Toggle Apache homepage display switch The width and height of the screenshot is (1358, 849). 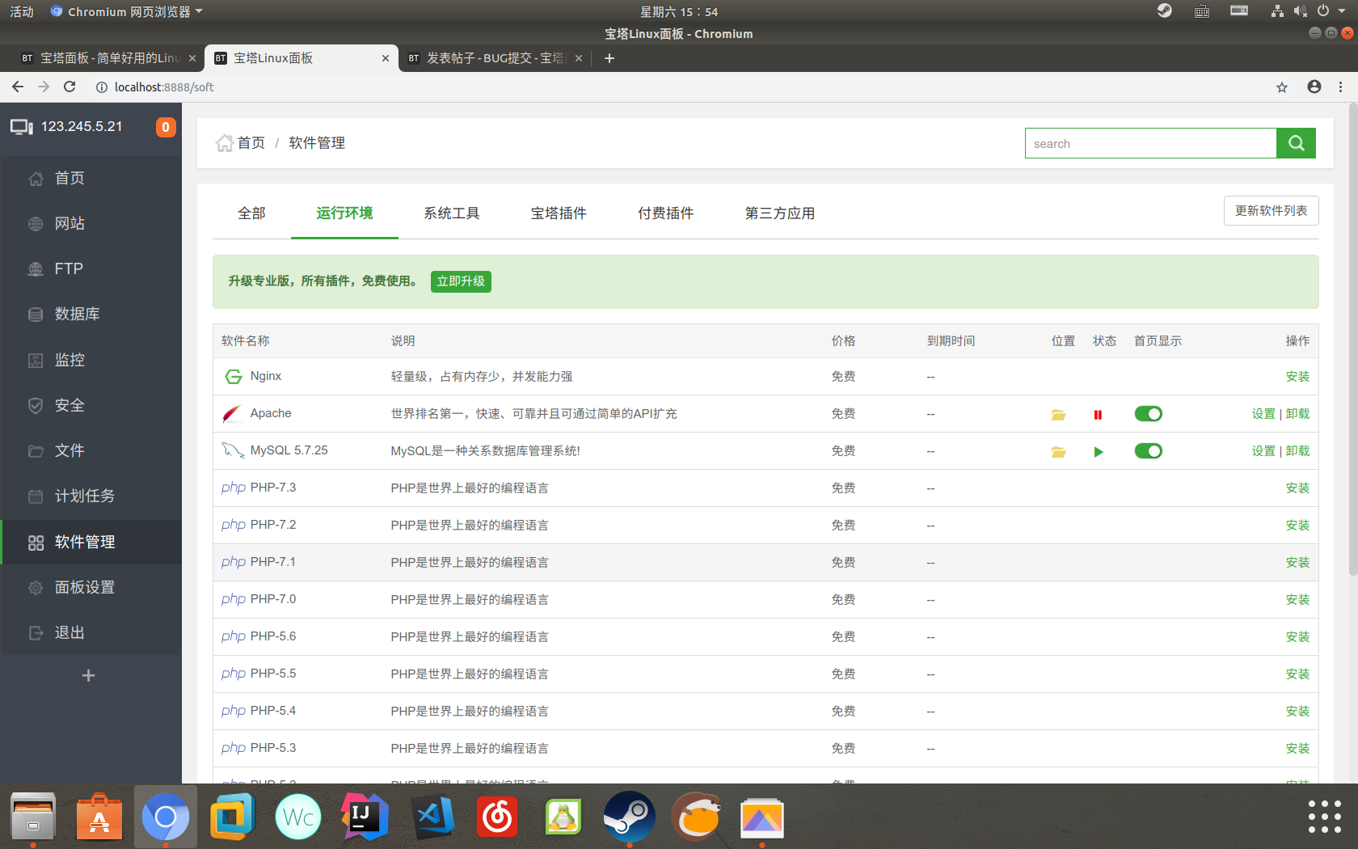(1148, 414)
